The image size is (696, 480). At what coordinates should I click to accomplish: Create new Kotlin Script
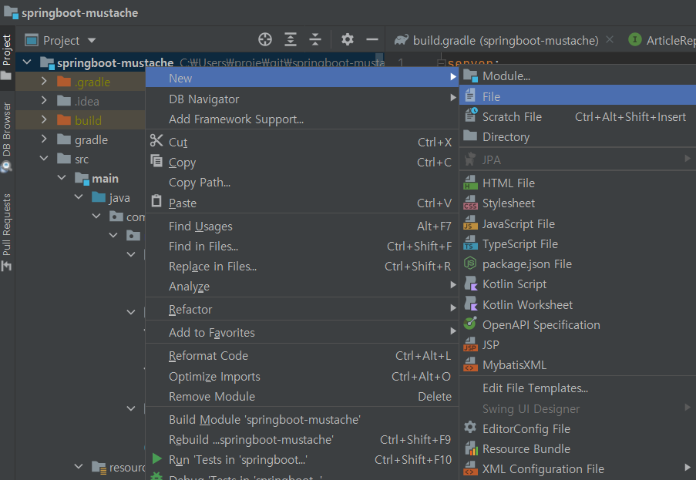(577, 284)
